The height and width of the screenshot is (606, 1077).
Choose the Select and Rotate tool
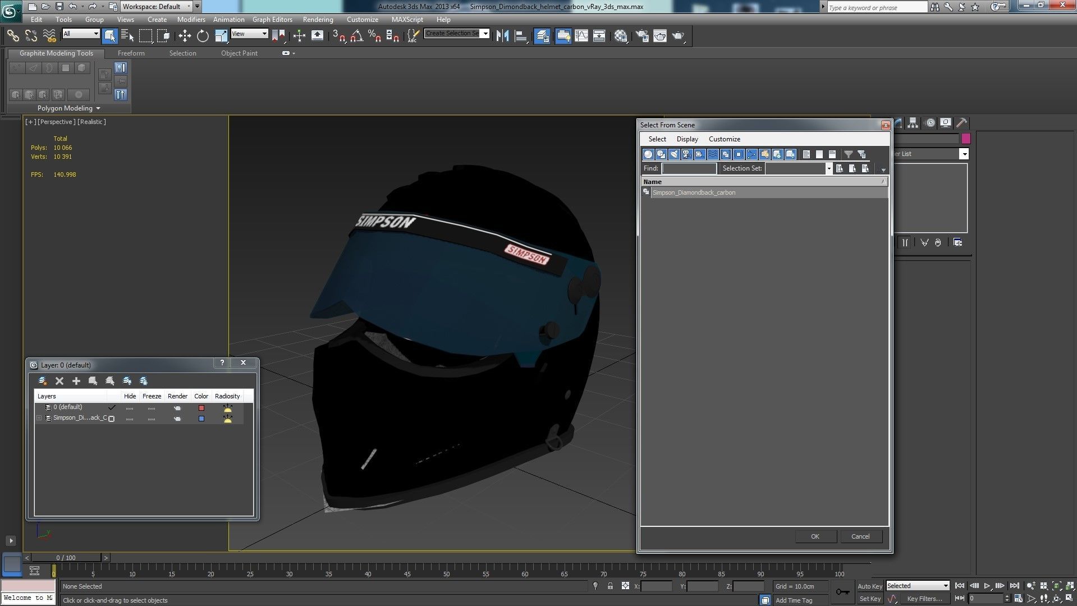[x=203, y=36]
